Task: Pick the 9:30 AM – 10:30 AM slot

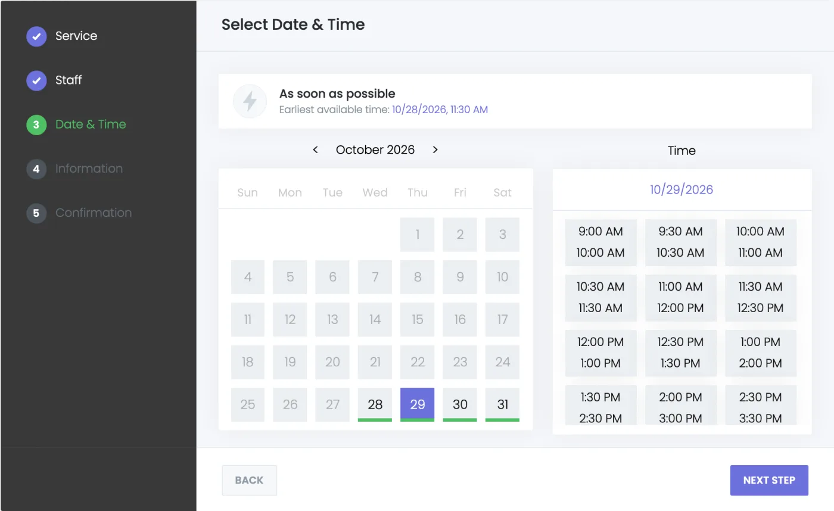Action: 680,242
